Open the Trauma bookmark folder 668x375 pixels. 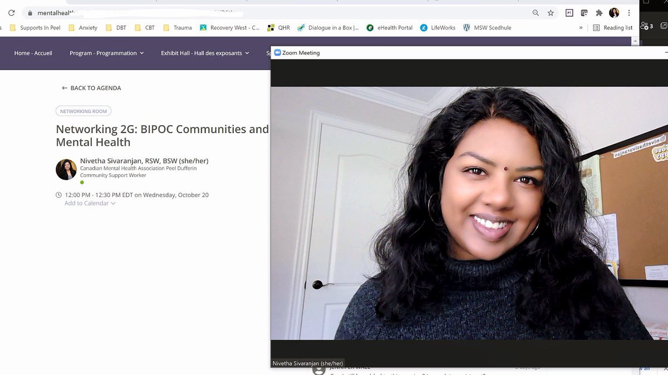[x=178, y=28]
